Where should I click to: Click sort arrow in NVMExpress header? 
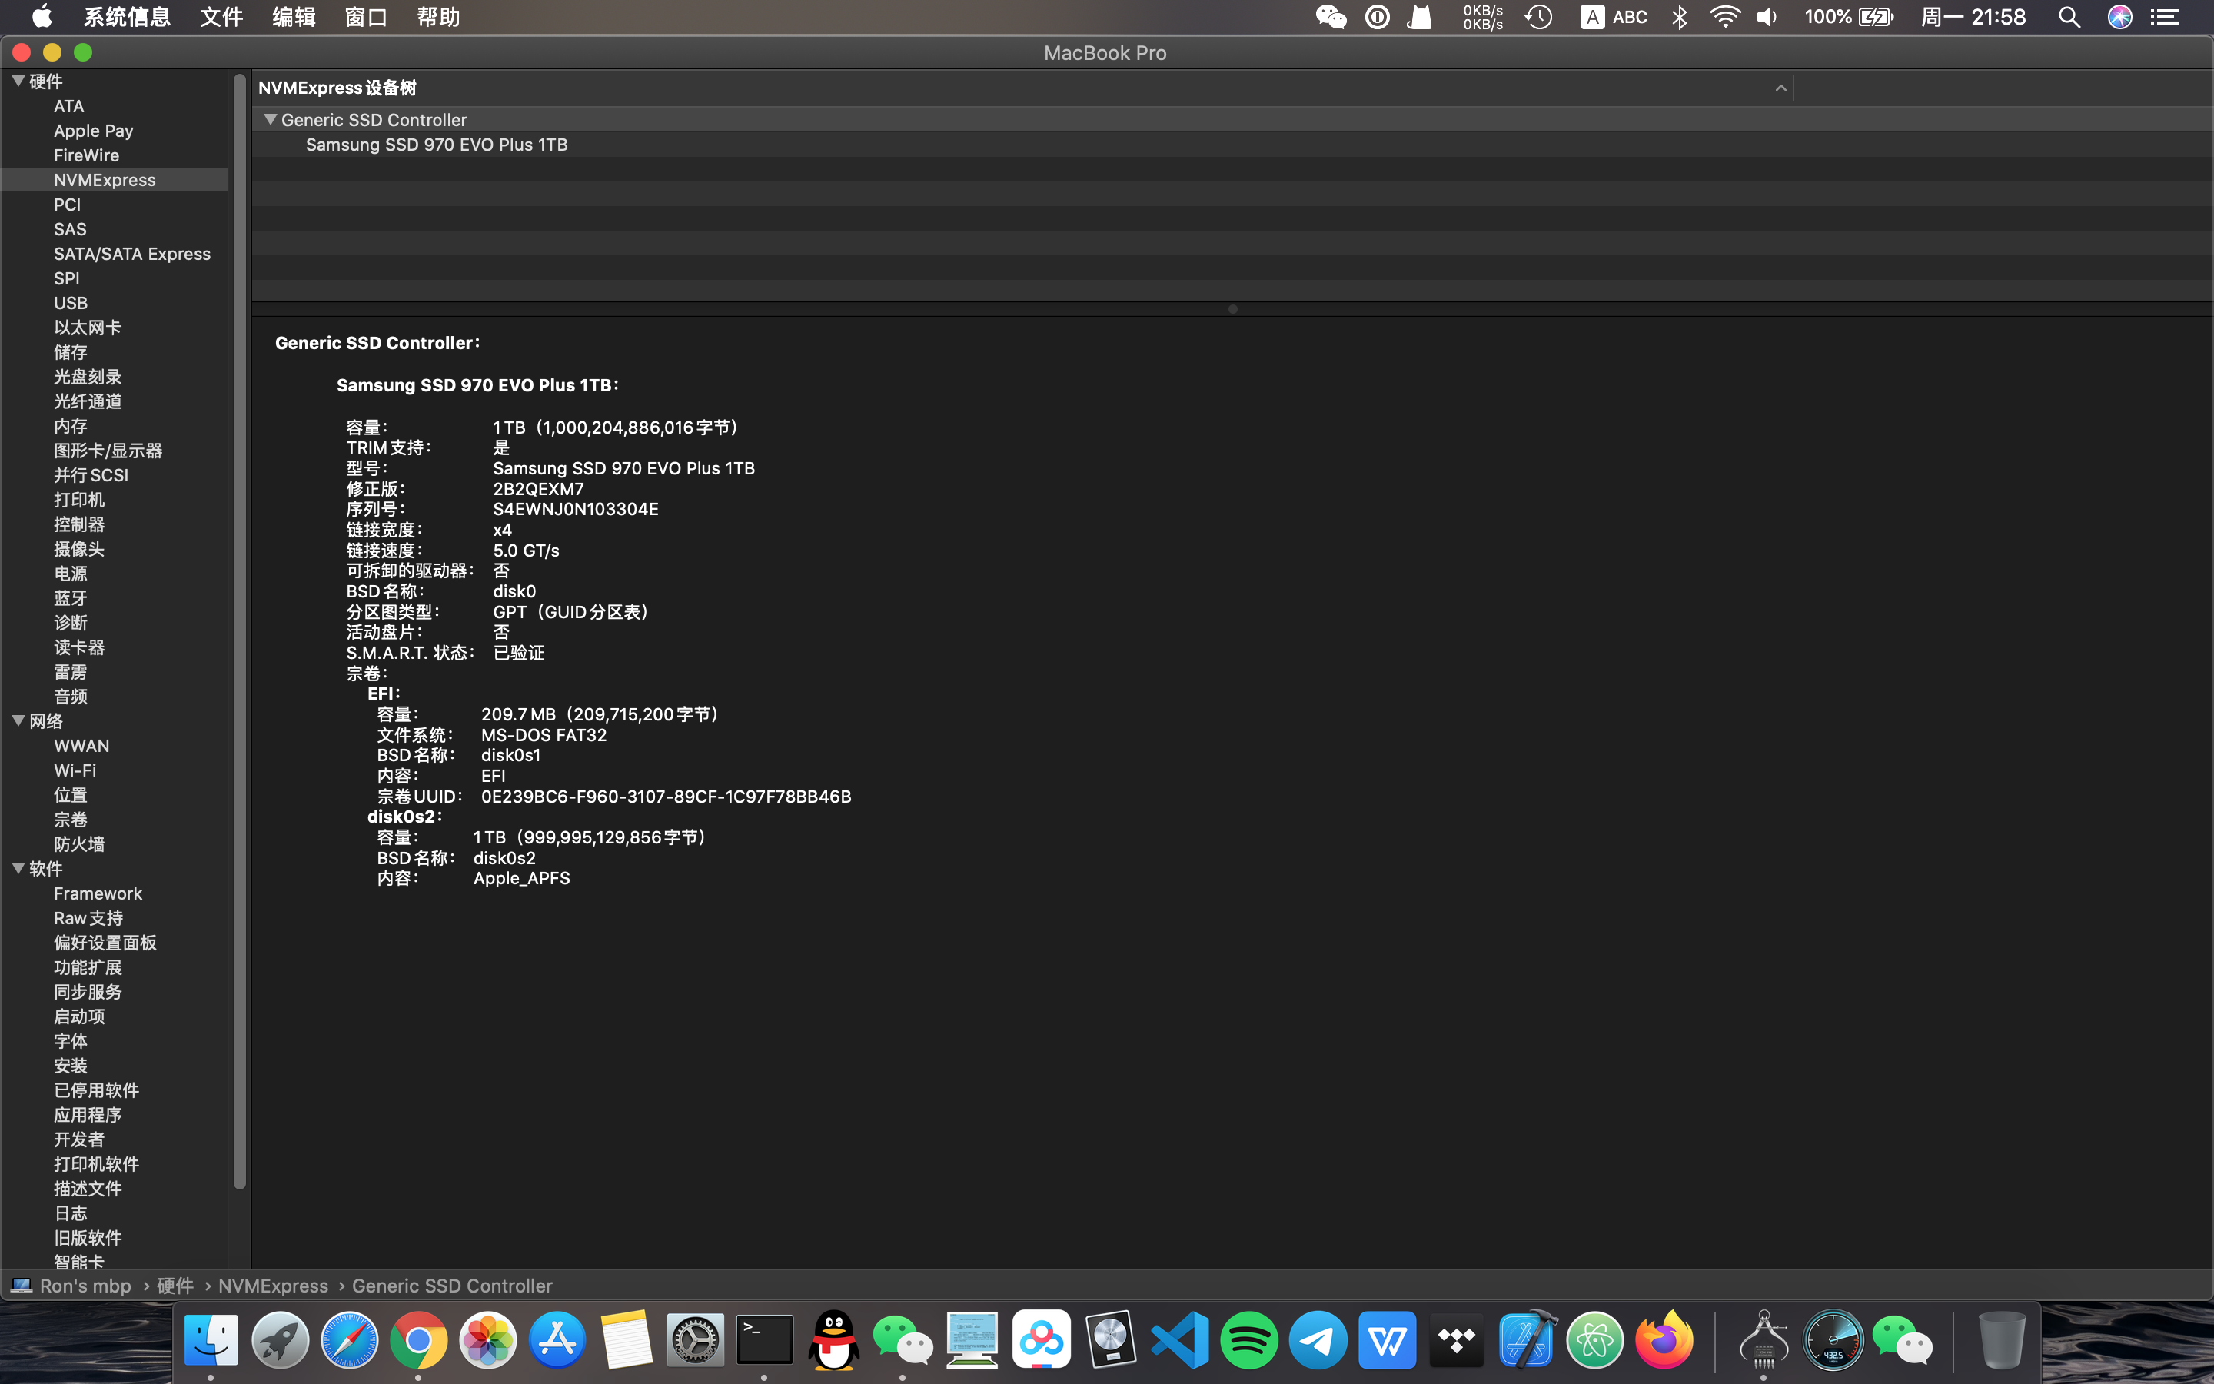1780,88
